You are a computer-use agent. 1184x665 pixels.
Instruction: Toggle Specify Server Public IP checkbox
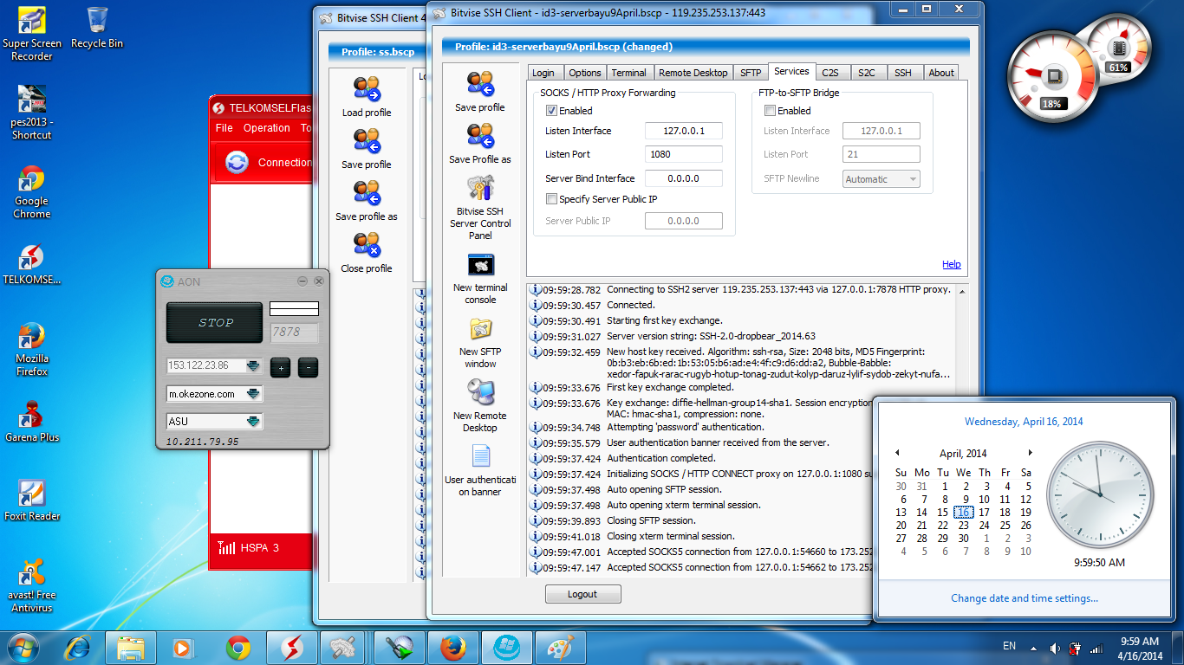point(551,199)
